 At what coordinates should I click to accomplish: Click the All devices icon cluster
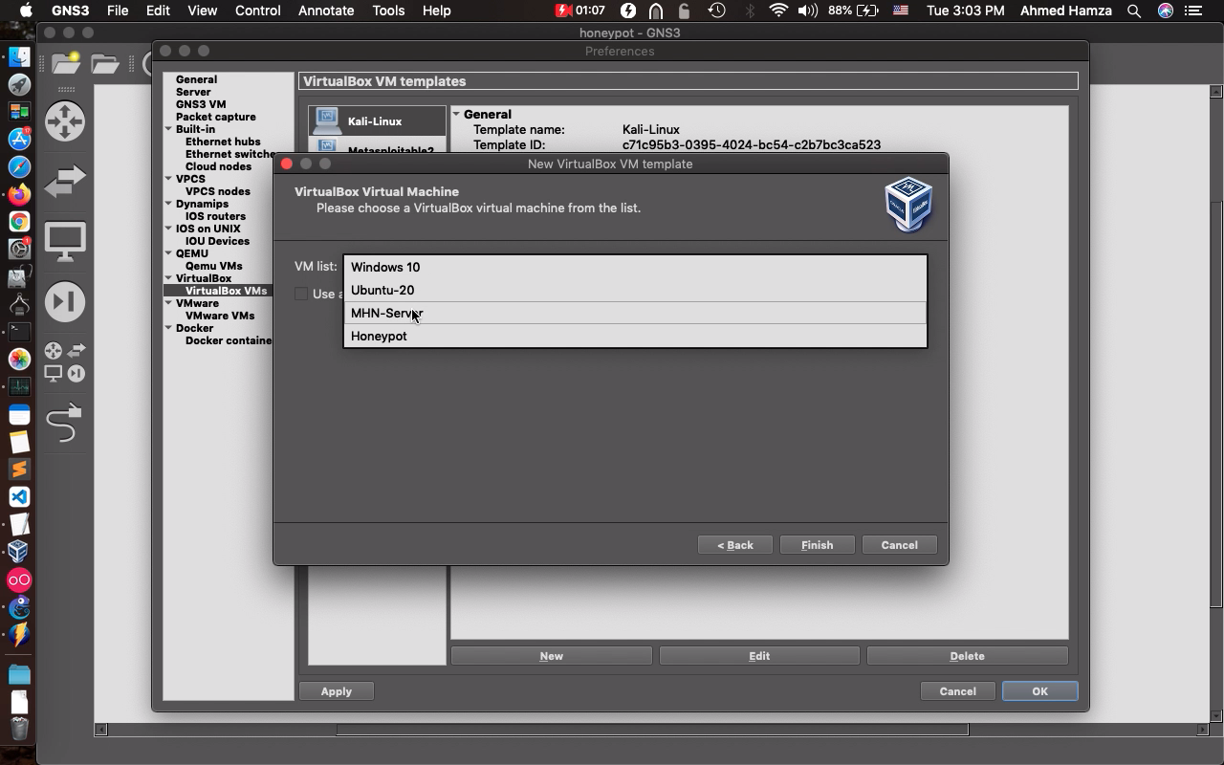(64, 362)
